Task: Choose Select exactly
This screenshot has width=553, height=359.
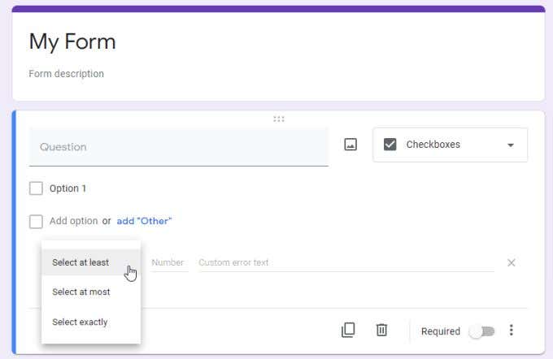Action: tap(91, 322)
